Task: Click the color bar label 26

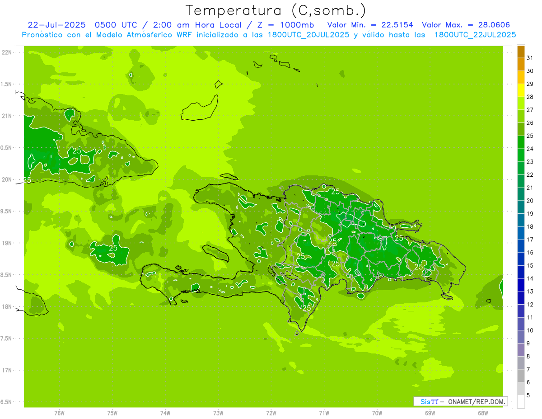Action: (x=530, y=122)
